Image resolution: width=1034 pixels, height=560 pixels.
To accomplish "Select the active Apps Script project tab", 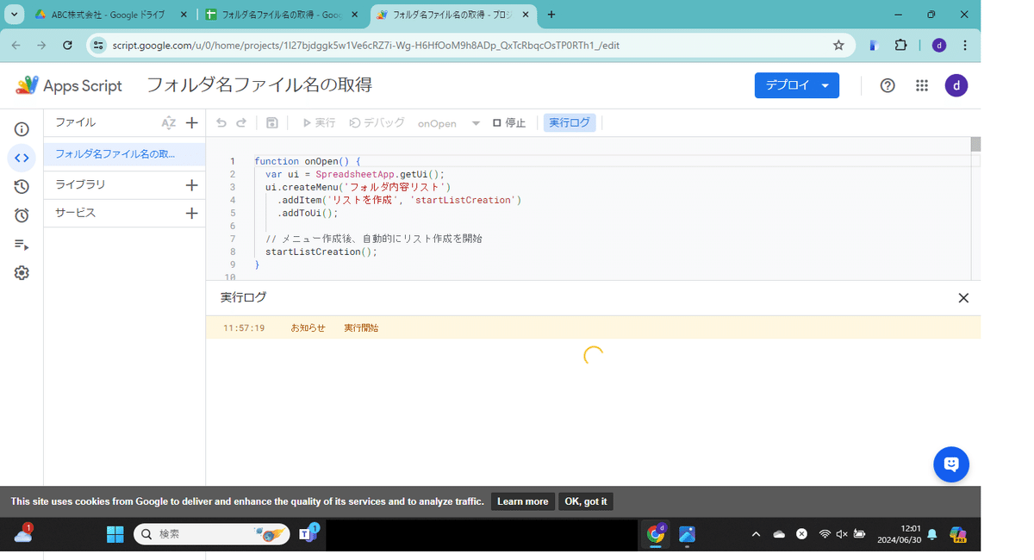I will [x=453, y=15].
